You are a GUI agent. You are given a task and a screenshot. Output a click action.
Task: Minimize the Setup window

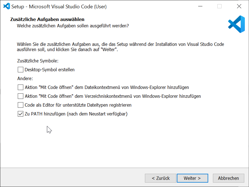200,6
